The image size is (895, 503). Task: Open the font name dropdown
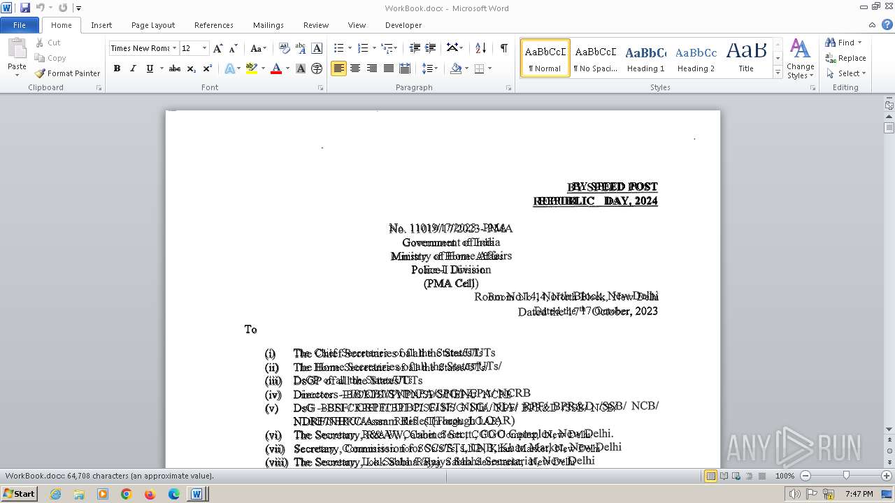click(174, 48)
